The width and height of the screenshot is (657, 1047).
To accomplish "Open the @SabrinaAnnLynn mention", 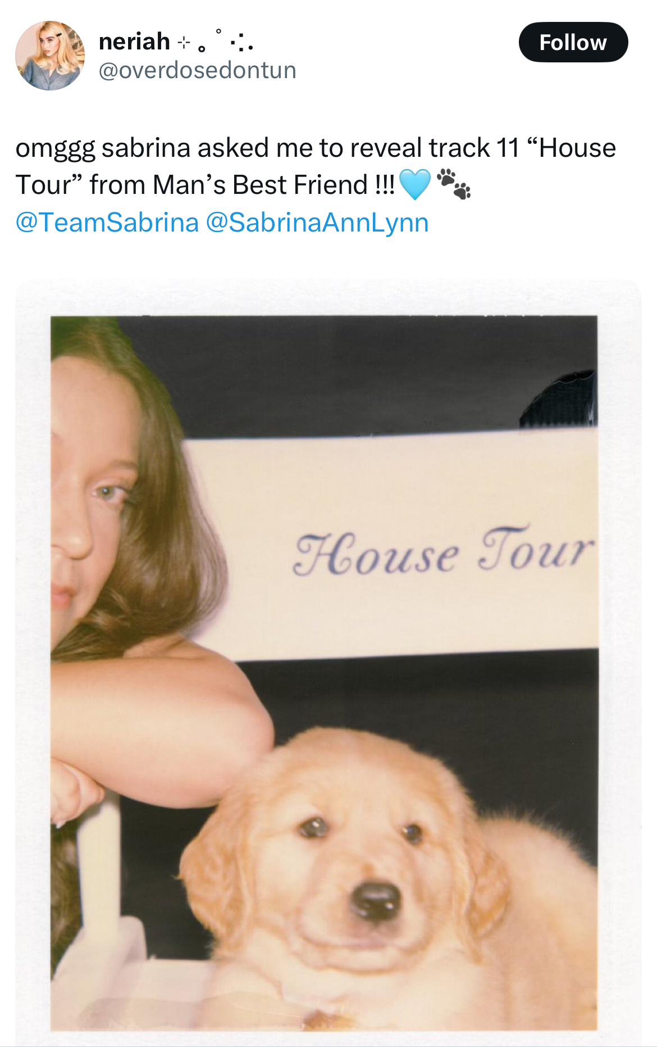I will coord(317,222).
